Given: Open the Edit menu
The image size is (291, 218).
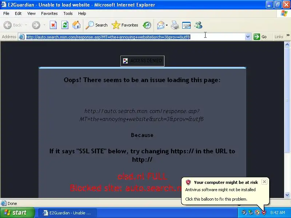Looking at the screenshot, I should [18, 13].
